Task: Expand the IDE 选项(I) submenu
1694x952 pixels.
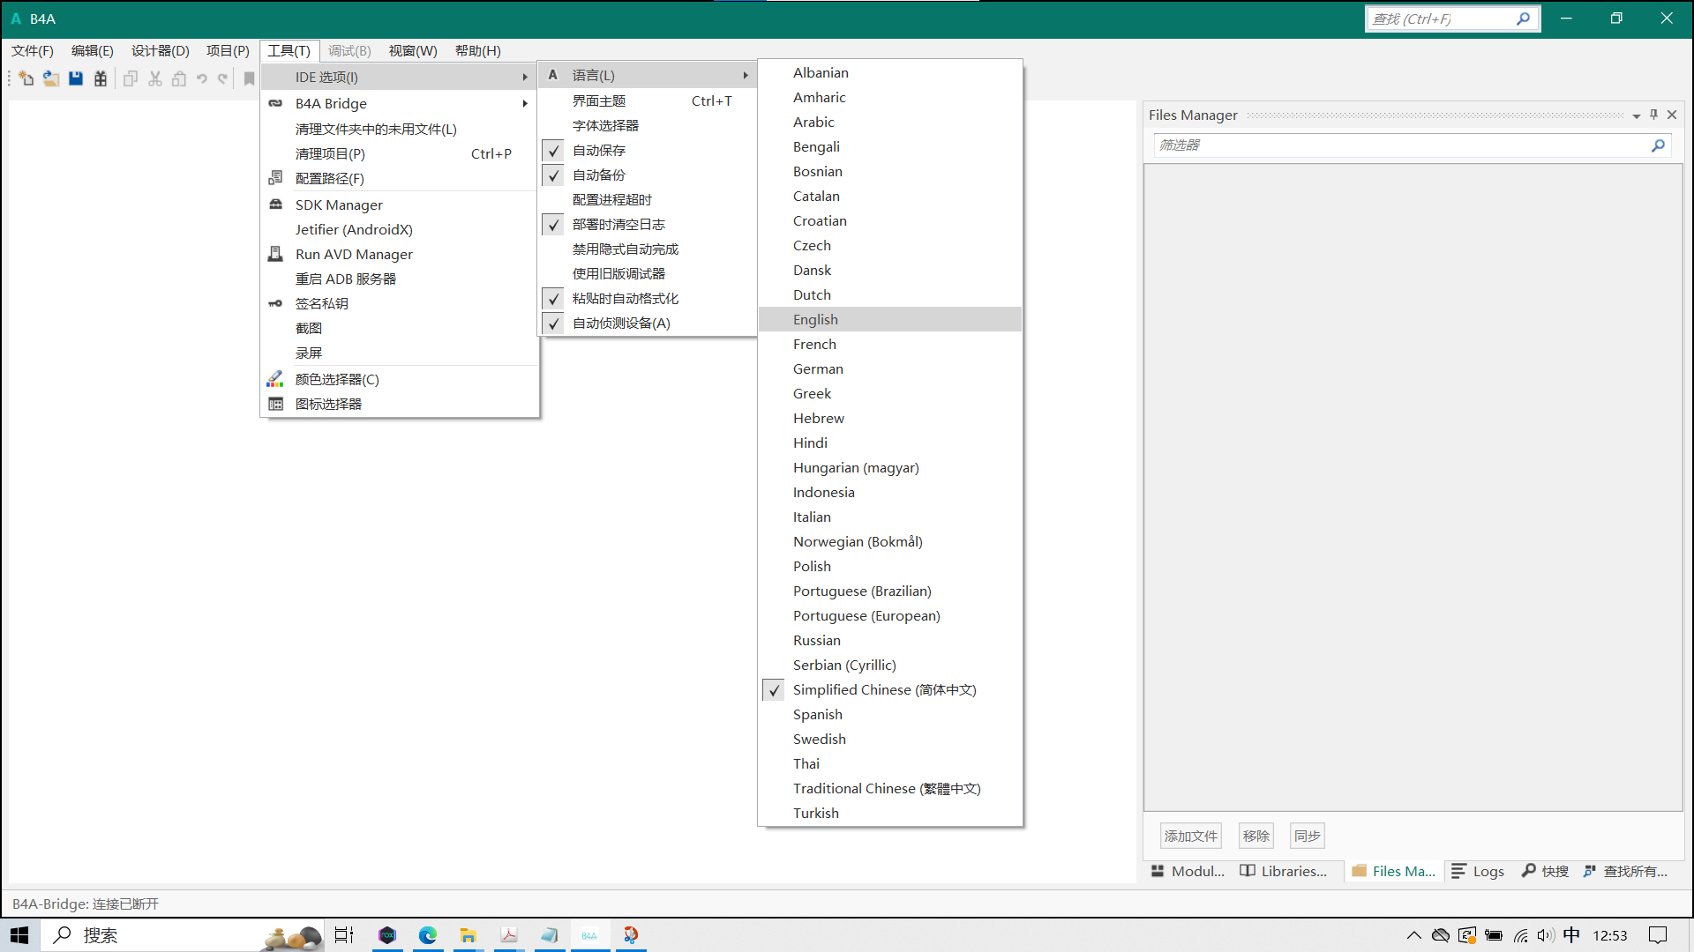Action: pyautogui.click(x=400, y=78)
